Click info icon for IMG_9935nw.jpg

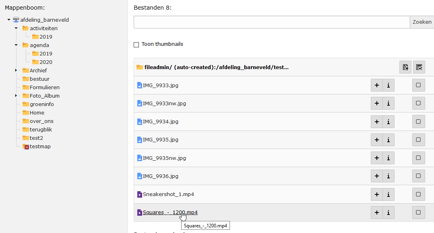389,158
